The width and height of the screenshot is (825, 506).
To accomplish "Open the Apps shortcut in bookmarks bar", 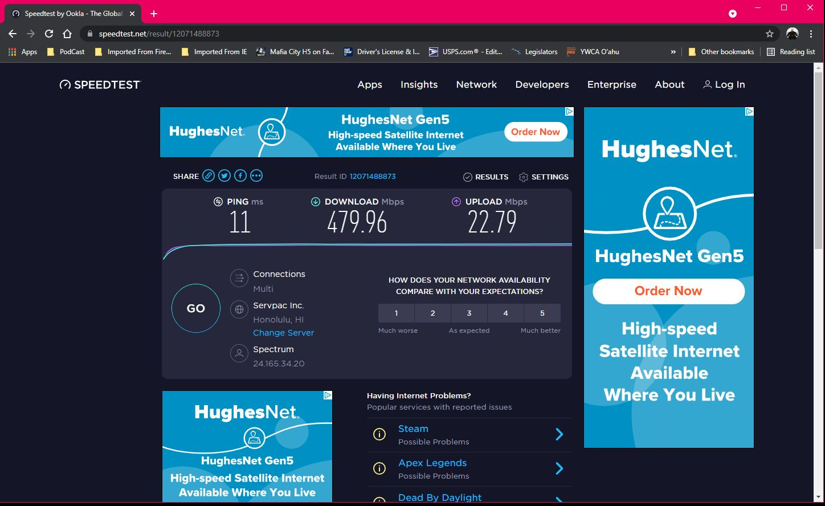I will (23, 52).
